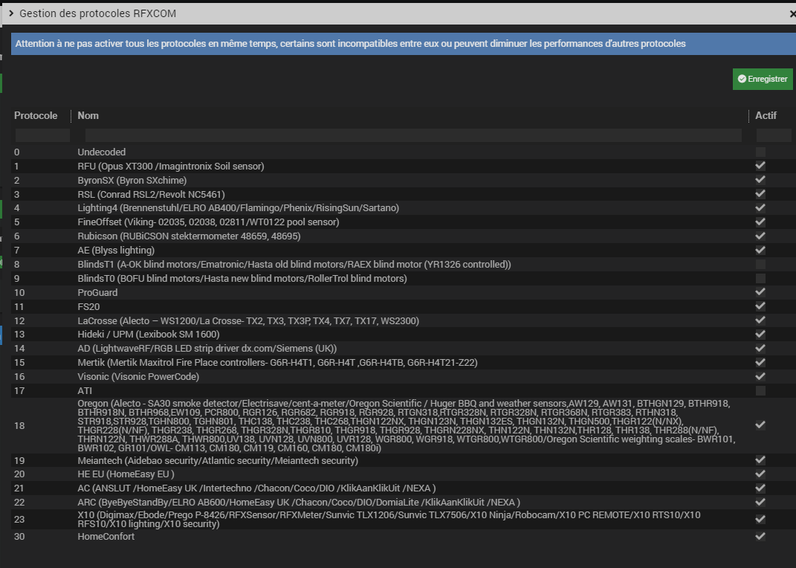The width and height of the screenshot is (796, 568).
Task: Click protocol number 30 cell
Action: [19, 537]
